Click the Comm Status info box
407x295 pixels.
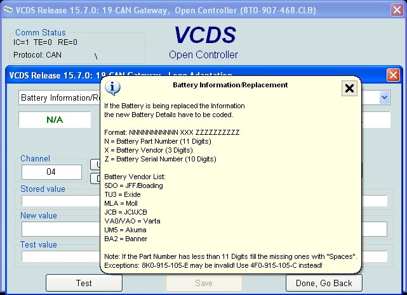77,47
